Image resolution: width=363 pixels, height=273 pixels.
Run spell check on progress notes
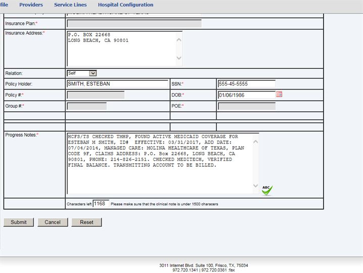(267, 190)
